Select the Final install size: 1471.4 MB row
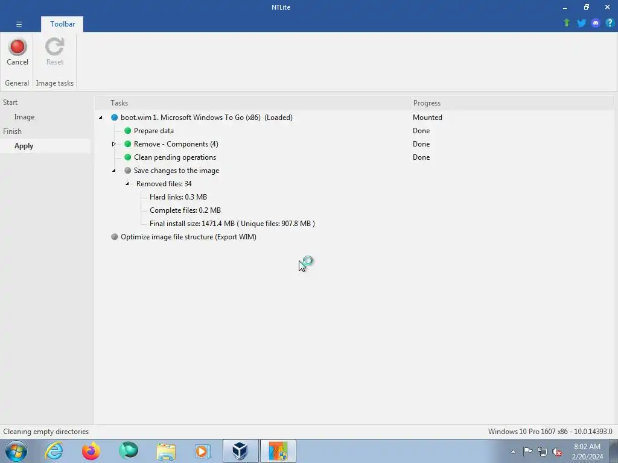Image resolution: width=618 pixels, height=463 pixels. pos(232,224)
